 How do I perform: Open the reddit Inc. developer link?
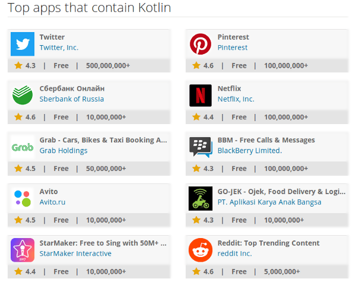(x=234, y=254)
